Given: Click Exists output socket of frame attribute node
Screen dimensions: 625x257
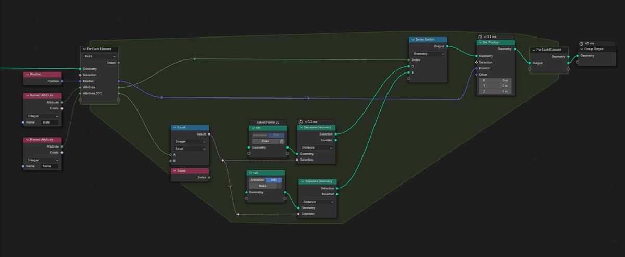Looking at the screenshot, I should click(62, 152).
